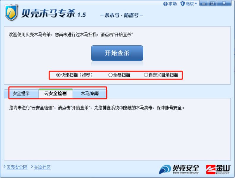Maximize the window with the restore button
Screen dimensions: 235x178
(212, 3)
